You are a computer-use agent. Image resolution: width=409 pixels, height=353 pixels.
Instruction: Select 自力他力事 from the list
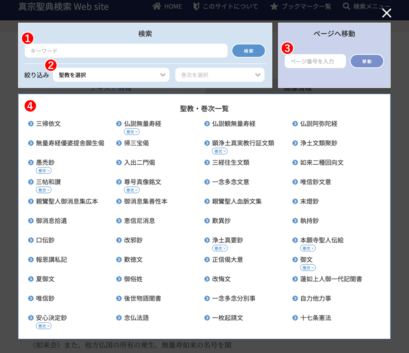click(316, 299)
